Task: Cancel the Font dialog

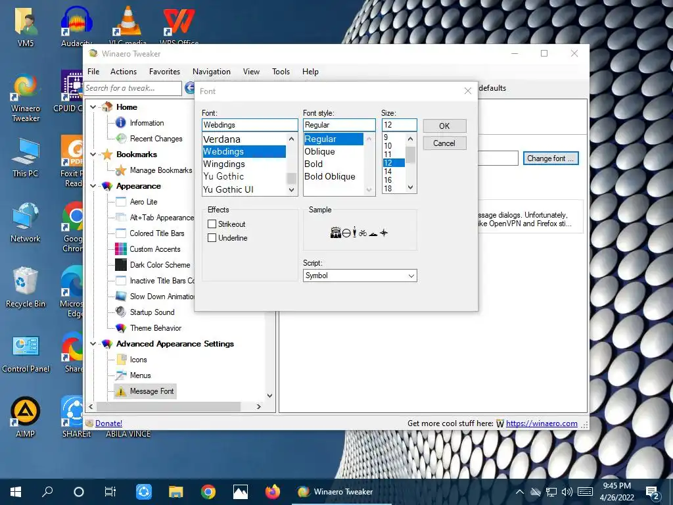Action: (444, 143)
